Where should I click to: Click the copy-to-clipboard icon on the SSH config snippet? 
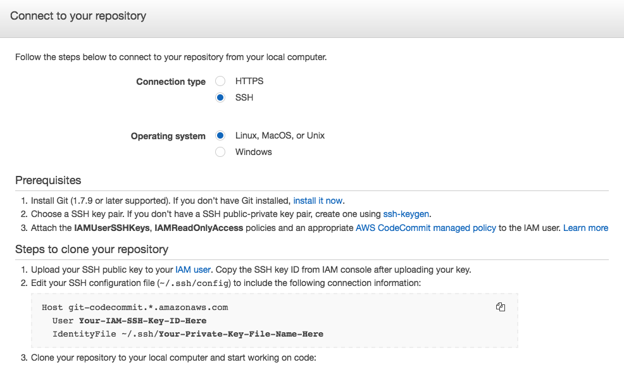tap(501, 307)
